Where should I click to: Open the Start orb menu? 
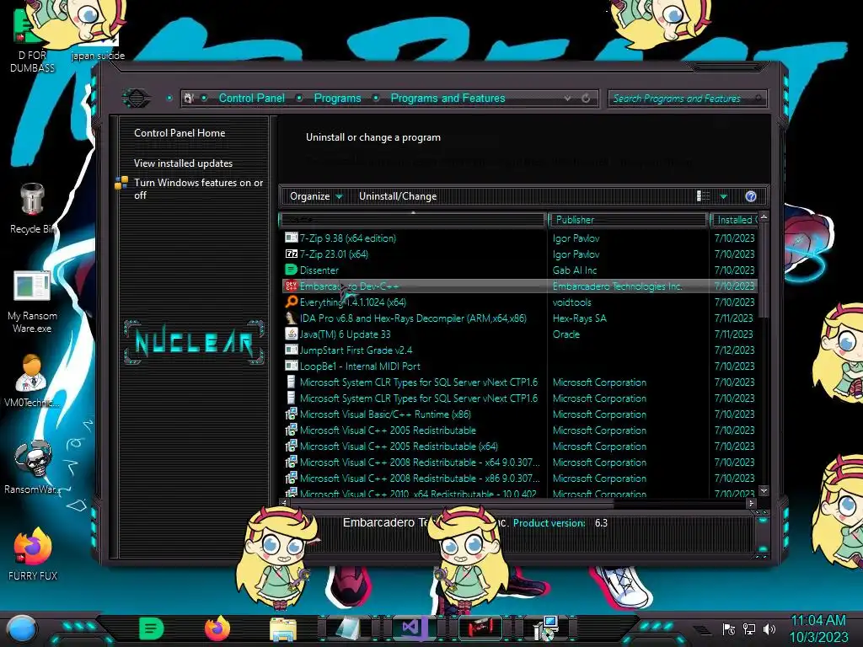[22, 628]
